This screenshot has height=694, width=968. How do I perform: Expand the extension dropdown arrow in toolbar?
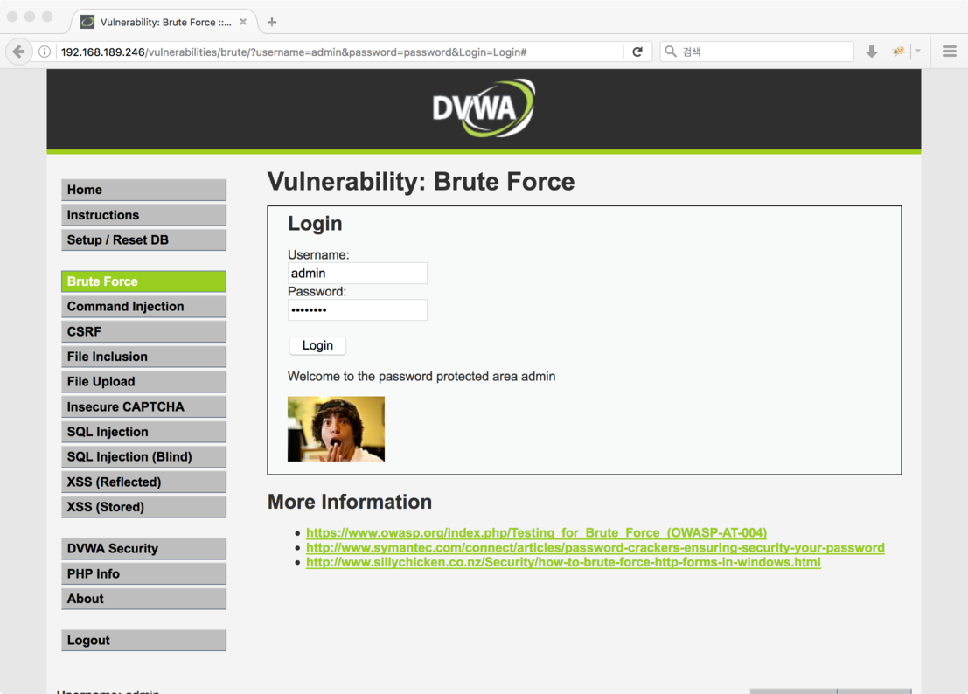[918, 52]
